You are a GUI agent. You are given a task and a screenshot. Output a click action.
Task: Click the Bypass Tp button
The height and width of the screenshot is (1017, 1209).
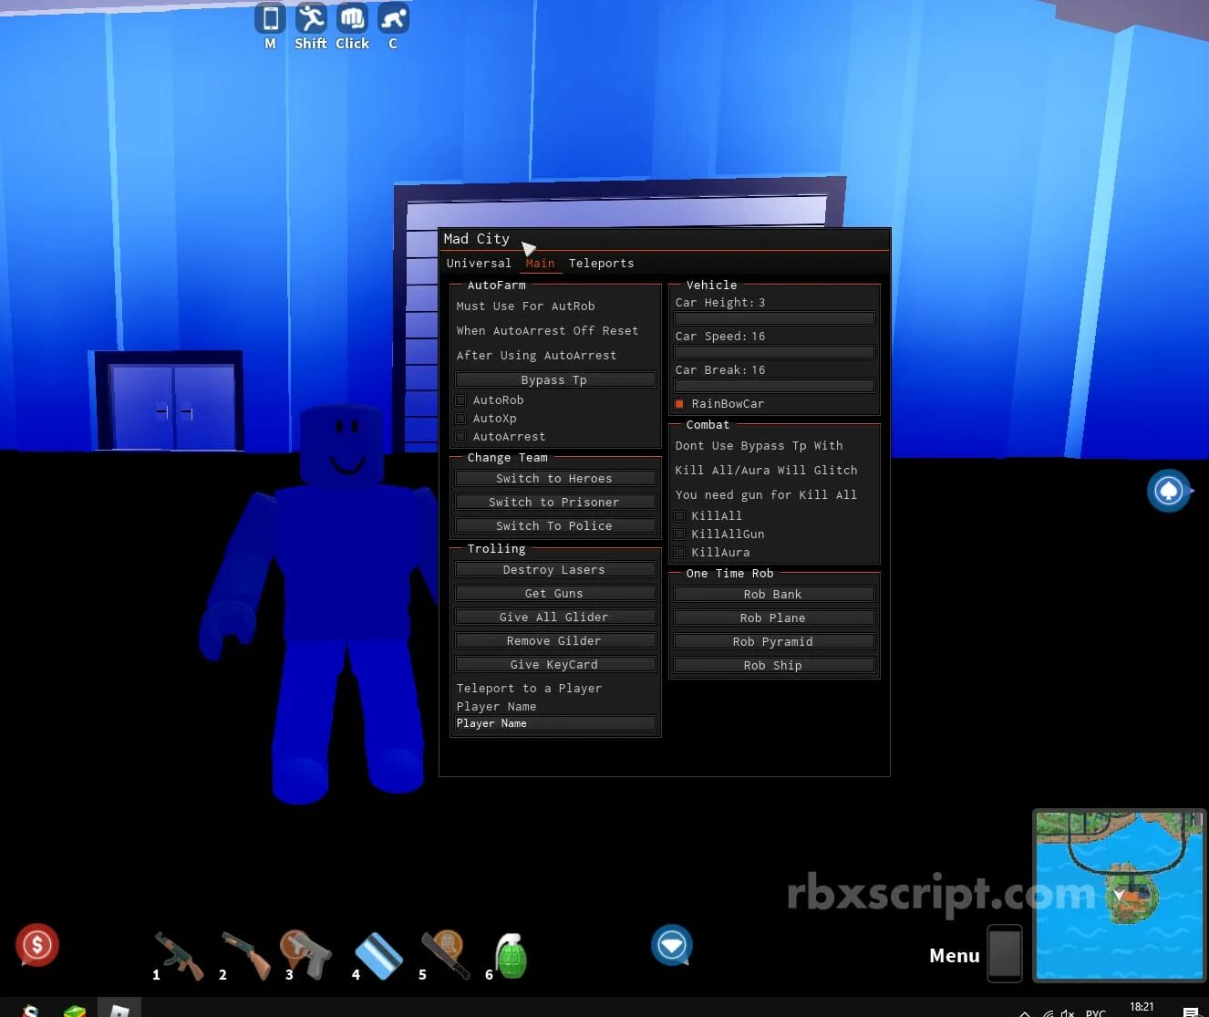[x=555, y=380]
